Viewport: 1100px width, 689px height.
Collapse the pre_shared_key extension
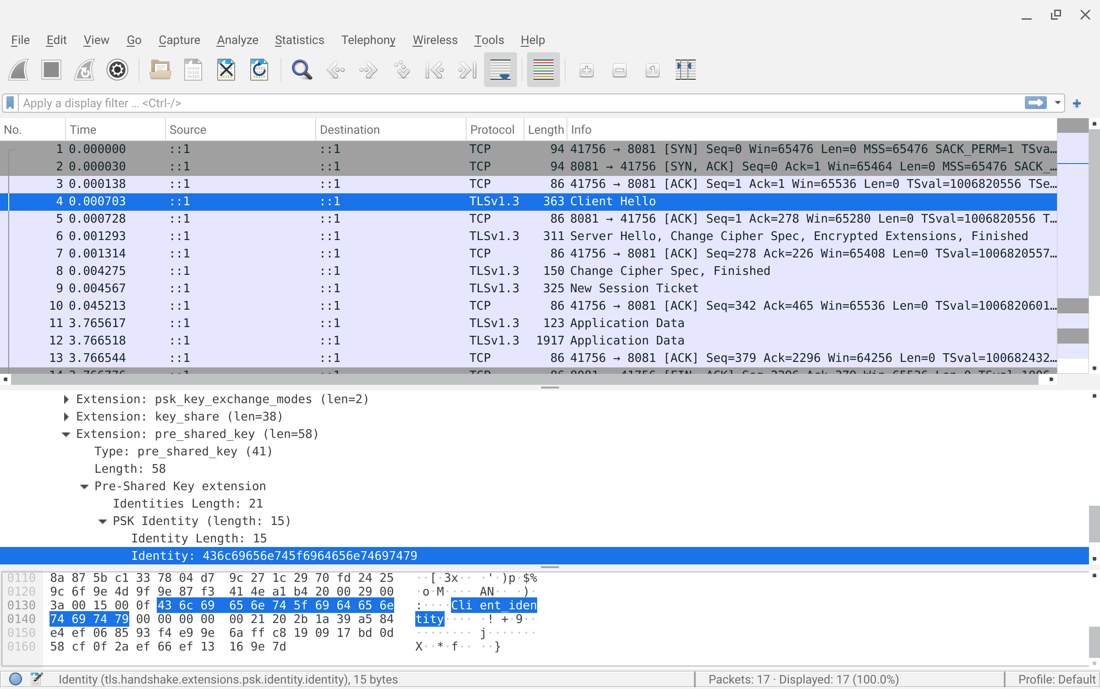pyautogui.click(x=66, y=434)
